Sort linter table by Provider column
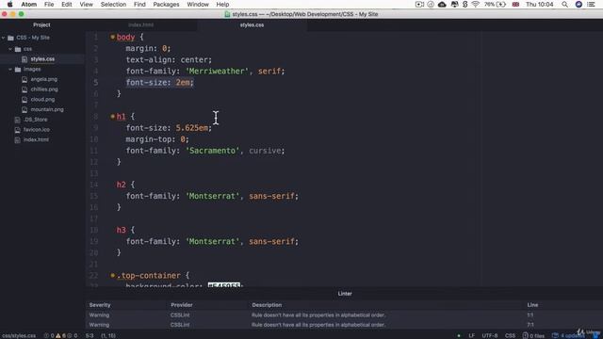Viewport: 603px width, 339px height. [182, 305]
